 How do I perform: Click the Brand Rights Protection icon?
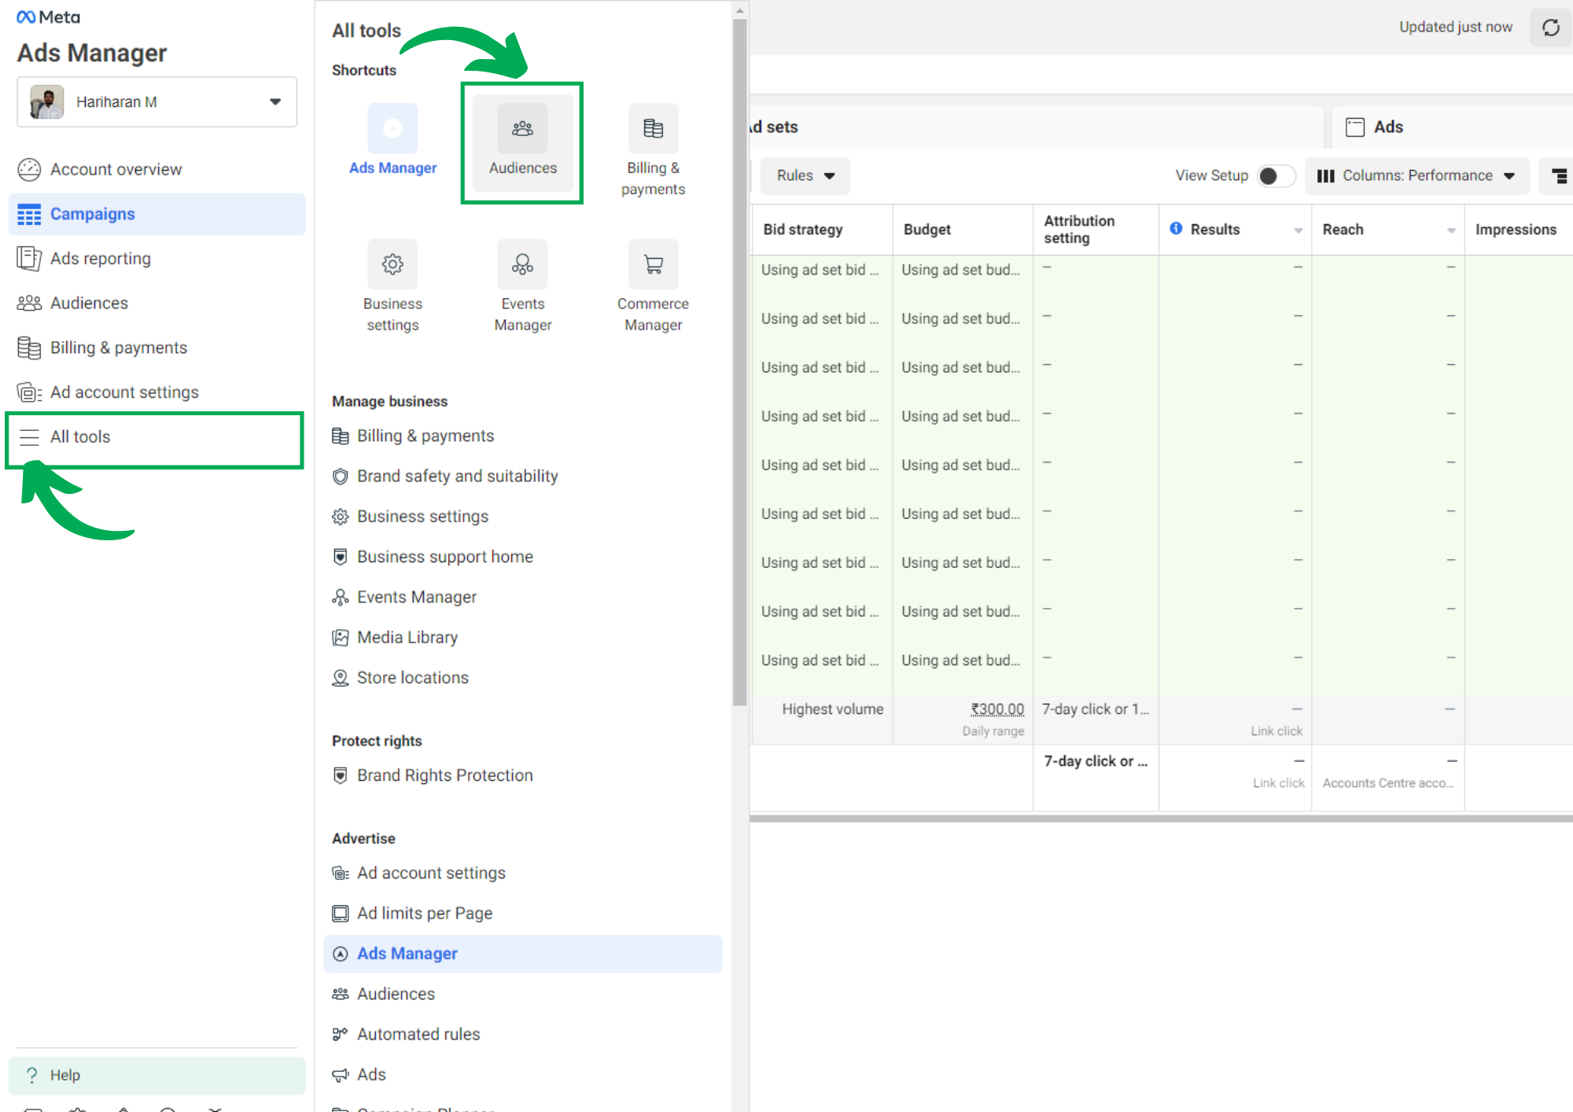340,775
